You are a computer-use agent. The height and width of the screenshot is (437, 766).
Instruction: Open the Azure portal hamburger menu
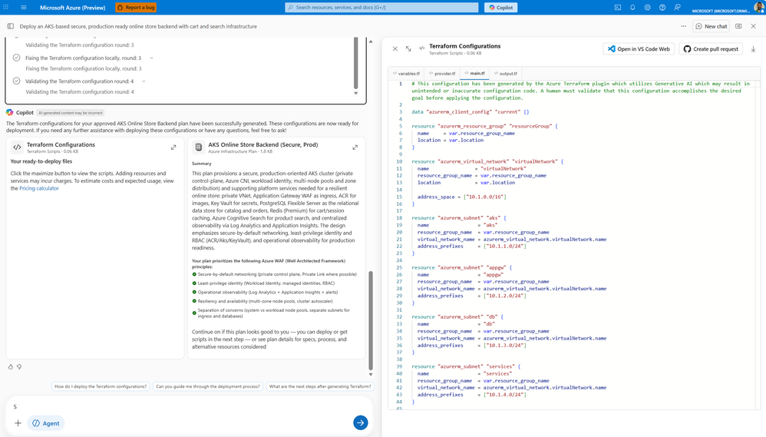[24, 8]
